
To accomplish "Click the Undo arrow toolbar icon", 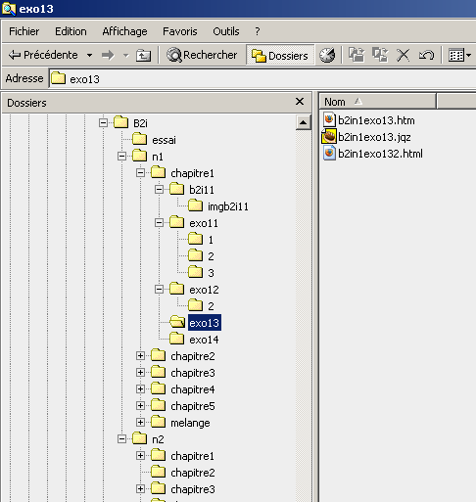I will 426,55.
